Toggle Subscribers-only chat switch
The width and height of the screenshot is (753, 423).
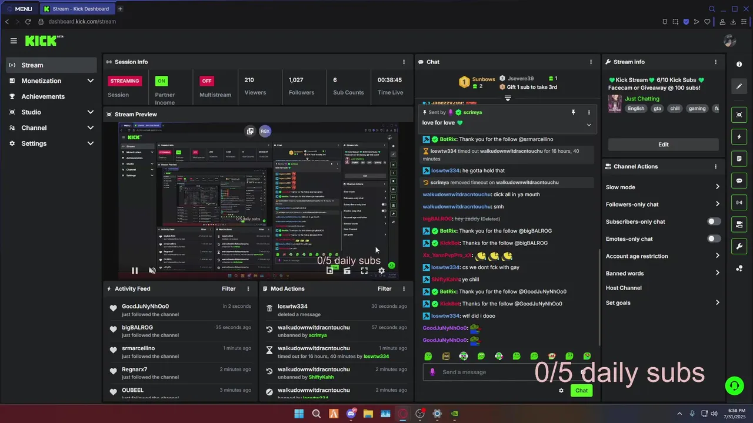714,221
